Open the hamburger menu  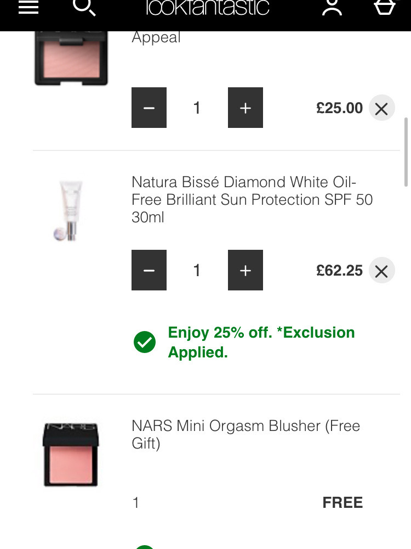pyautogui.click(x=28, y=7)
